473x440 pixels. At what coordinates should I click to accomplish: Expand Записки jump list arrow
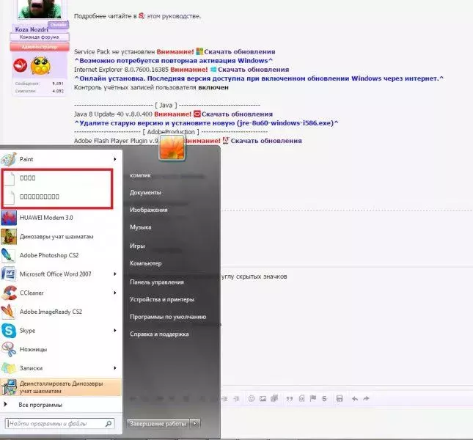tap(115, 368)
